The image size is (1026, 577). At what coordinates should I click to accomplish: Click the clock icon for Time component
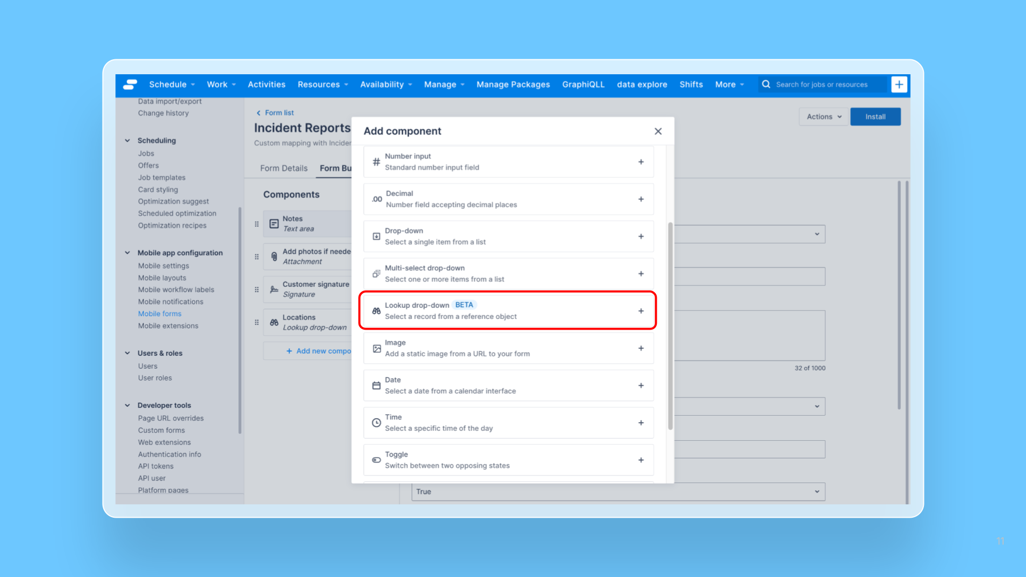tap(376, 423)
